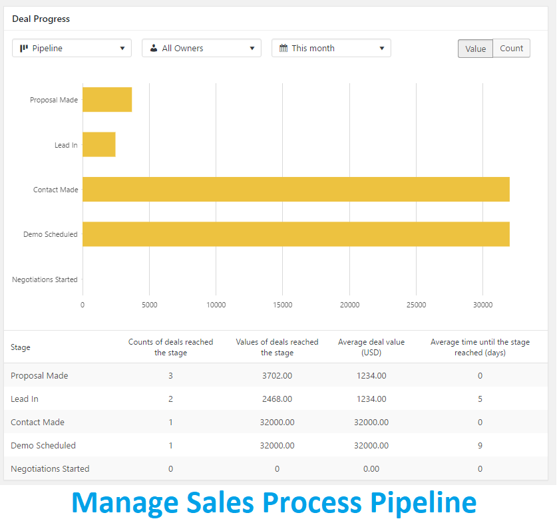Select Contact Made row name in table

click(x=37, y=422)
